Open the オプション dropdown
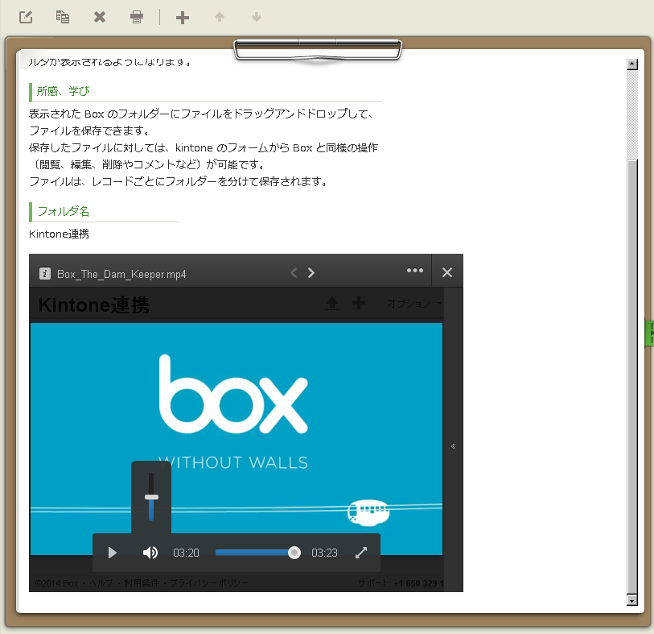 (413, 303)
